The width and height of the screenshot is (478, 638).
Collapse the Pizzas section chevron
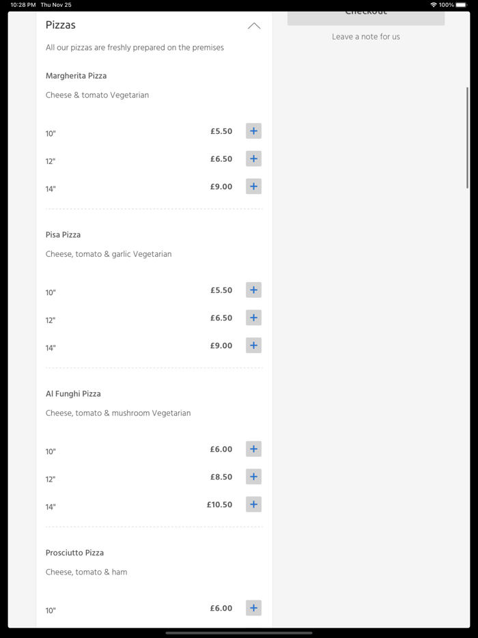(254, 26)
